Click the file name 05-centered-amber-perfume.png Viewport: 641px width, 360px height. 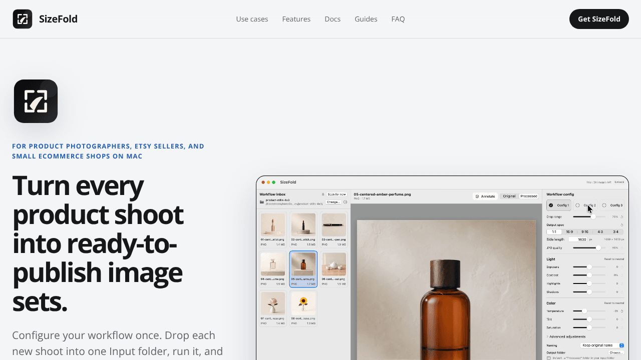[x=382, y=194]
